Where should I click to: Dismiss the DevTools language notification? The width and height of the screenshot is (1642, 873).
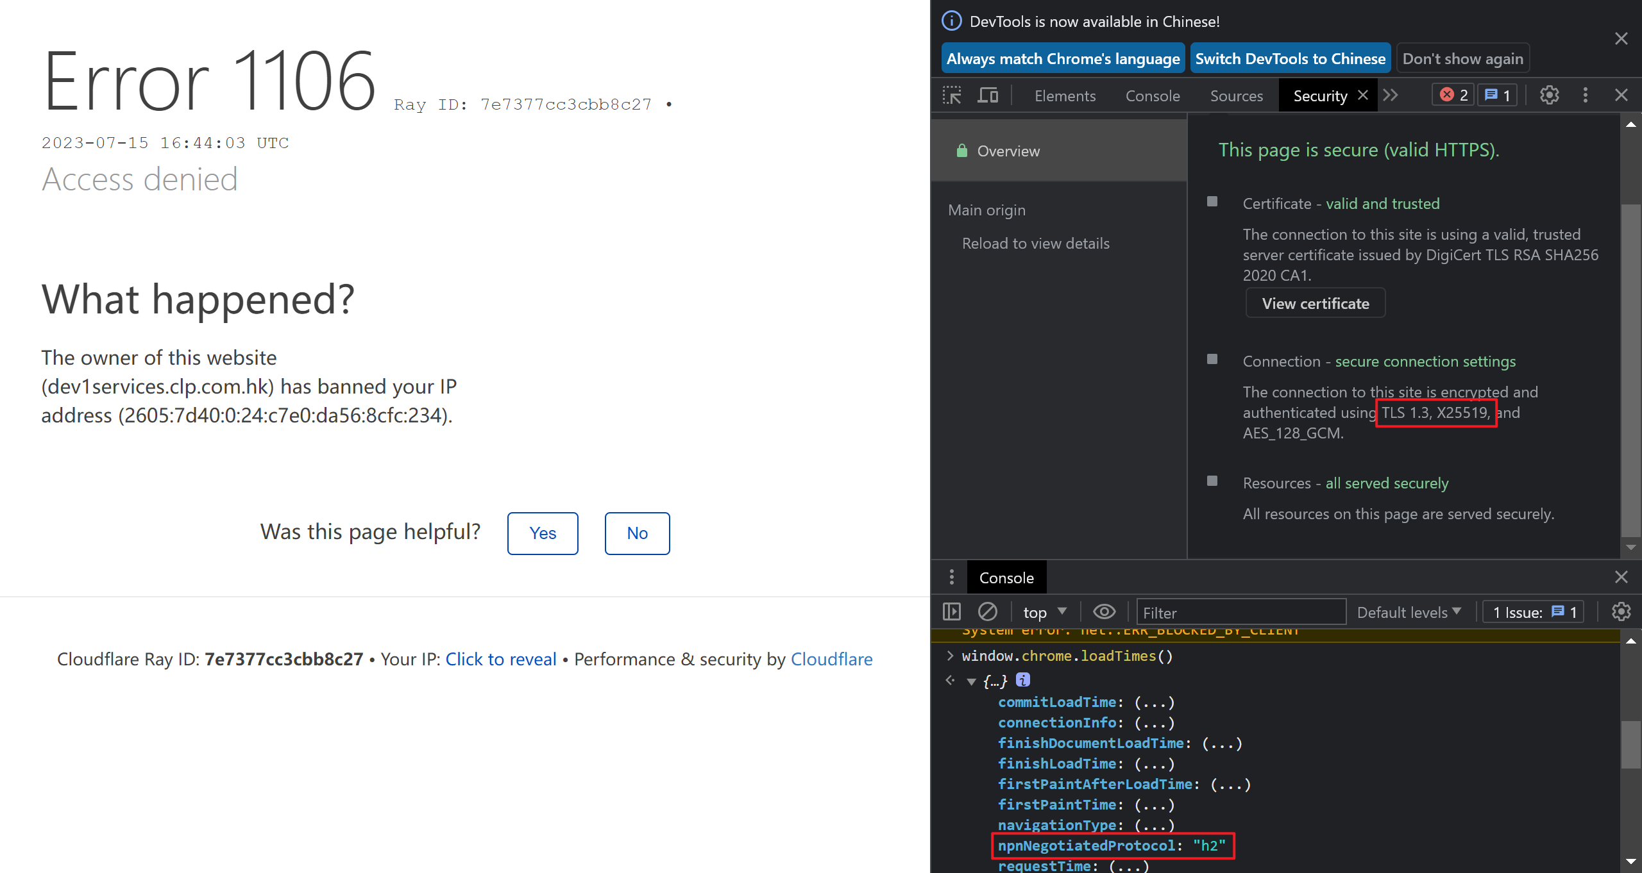[x=1621, y=38]
